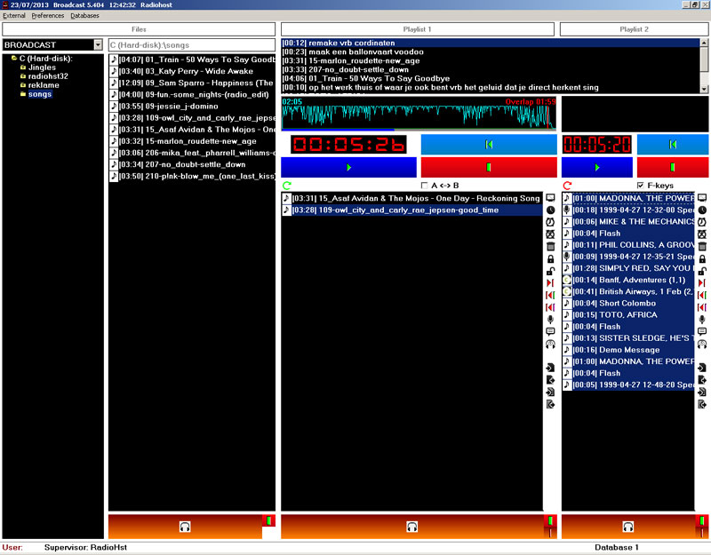The width and height of the screenshot is (711, 555).
Task: Pre-listen with headphones button under Files list
Action: click(185, 527)
